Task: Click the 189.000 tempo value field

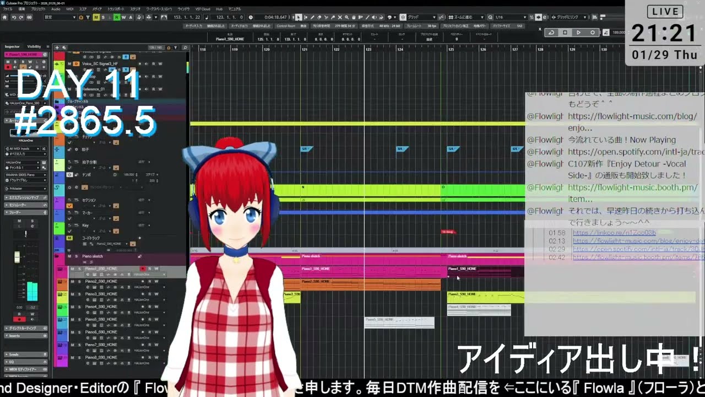Action: (619, 33)
